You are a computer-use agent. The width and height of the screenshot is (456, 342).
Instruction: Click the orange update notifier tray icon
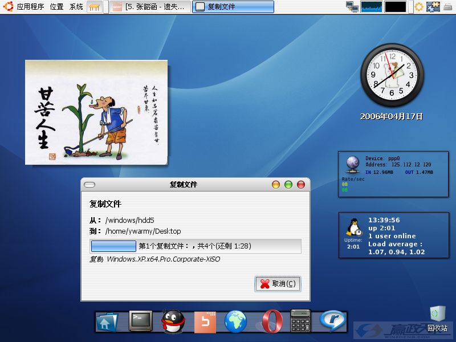pos(419,7)
